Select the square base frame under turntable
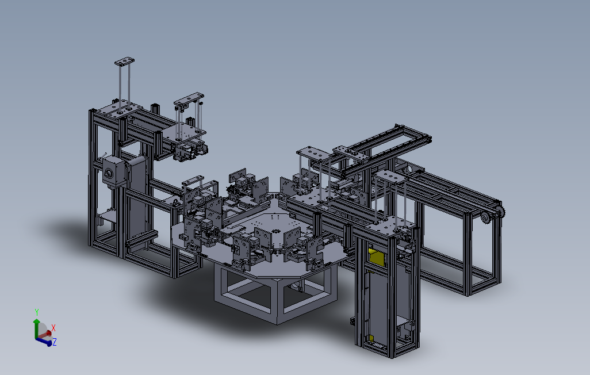 (x=277, y=294)
